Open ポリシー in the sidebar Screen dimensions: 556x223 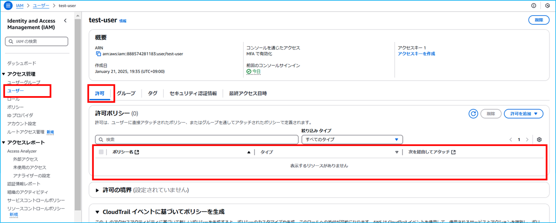(x=16, y=107)
